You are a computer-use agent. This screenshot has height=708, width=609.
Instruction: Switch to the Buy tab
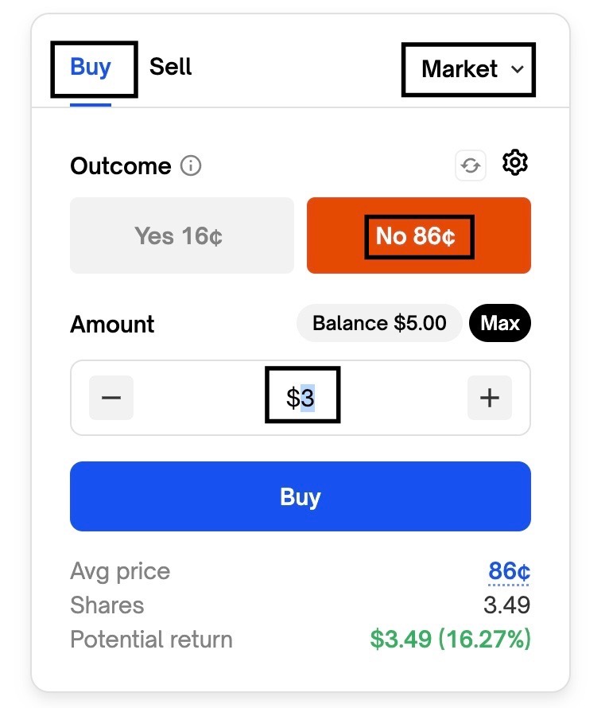[x=91, y=67]
